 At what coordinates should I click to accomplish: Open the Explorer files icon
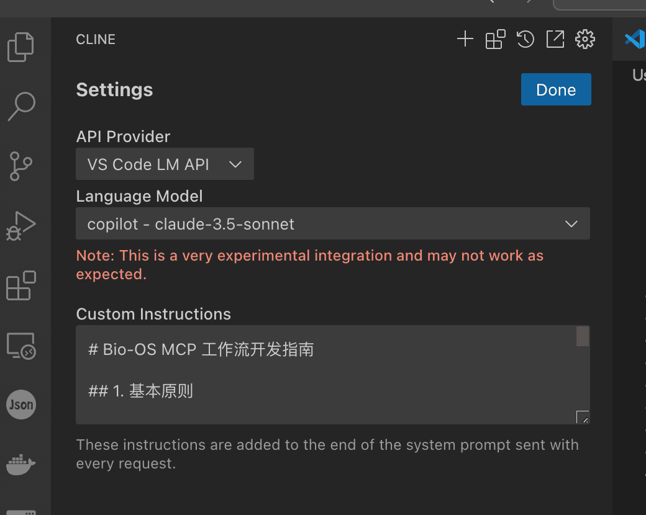click(x=20, y=47)
